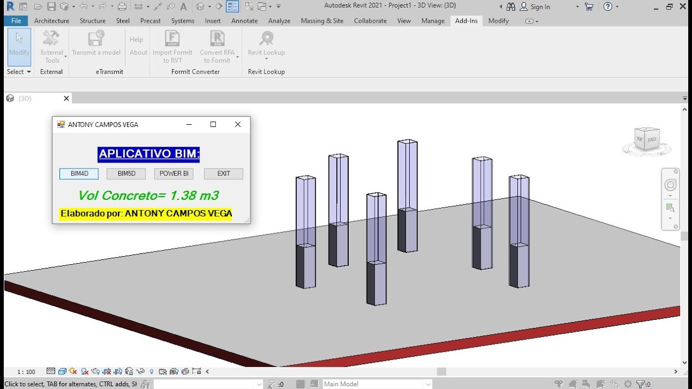Viewport: 692px width, 389px height.
Task: Toggle Reveal Hidden Elements lightbulb icon
Action: click(151, 371)
